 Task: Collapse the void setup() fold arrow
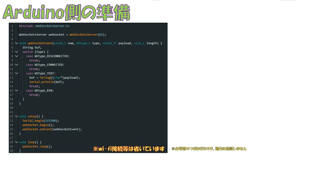click(16, 116)
